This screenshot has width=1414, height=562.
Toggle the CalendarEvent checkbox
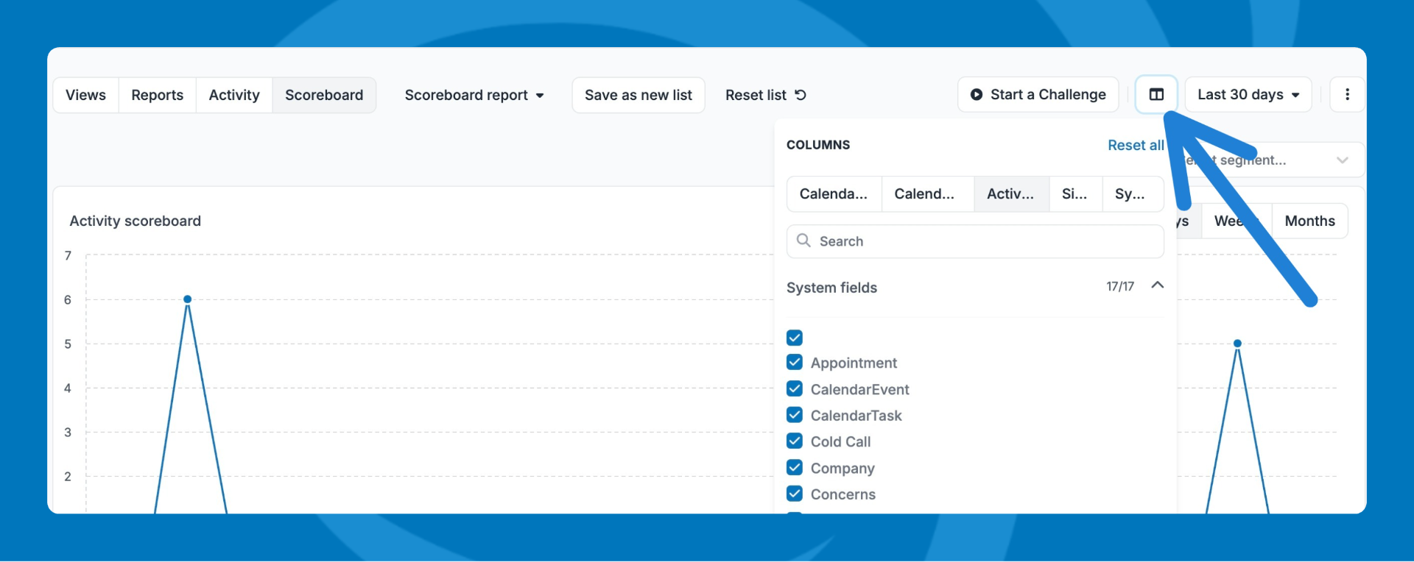(x=795, y=389)
